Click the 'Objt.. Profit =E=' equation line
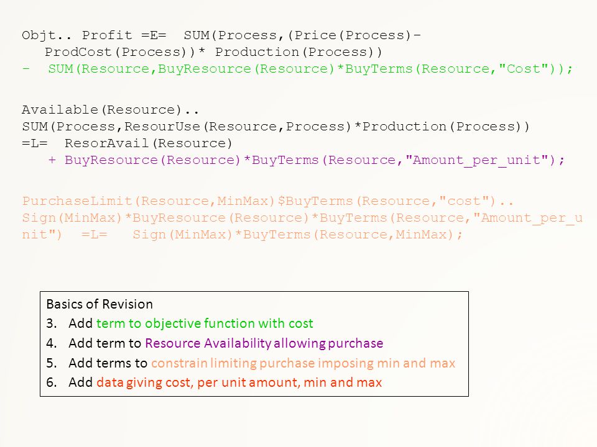597x447 pixels. pos(221,35)
